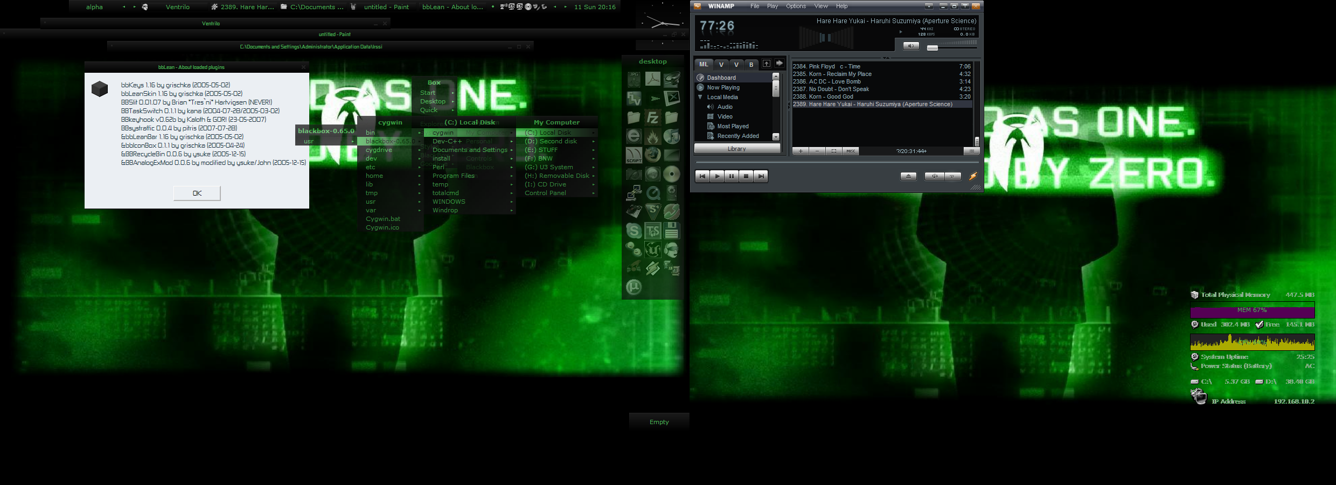Open the FLV player icon
Image resolution: width=1336 pixels, height=485 pixels.
tap(634, 99)
